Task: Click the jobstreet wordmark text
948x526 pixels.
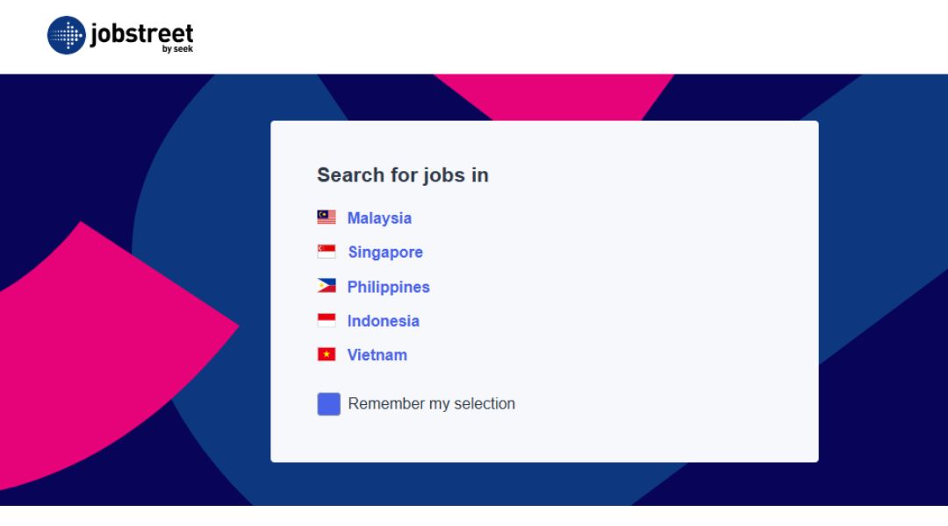Action: coord(142,32)
